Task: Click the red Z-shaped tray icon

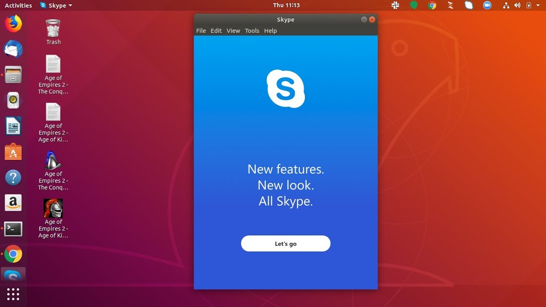Action: tap(450, 6)
